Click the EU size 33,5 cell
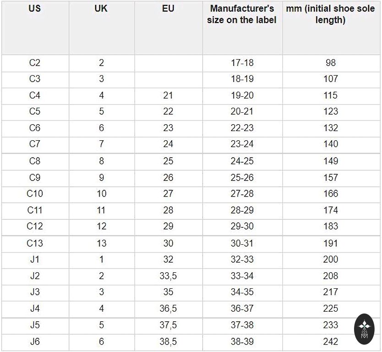Image resolution: width=382 pixels, height=352 pixels. point(168,276)
